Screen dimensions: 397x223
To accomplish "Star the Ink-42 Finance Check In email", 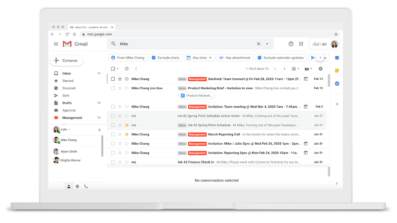I will pyautogui.click(x=120, y=162).
